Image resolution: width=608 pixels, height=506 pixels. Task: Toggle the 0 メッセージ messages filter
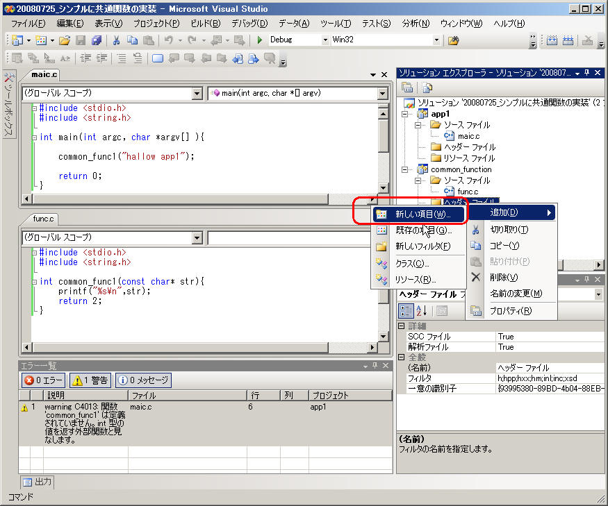tap(142, 380)
